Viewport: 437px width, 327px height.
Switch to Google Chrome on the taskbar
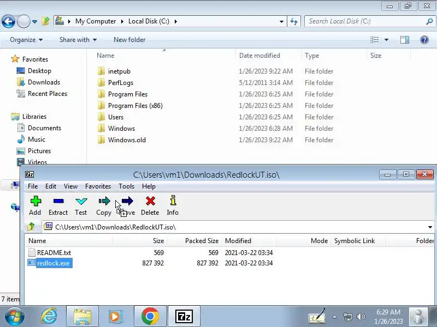pyautogui.click(x=150, y=317)
